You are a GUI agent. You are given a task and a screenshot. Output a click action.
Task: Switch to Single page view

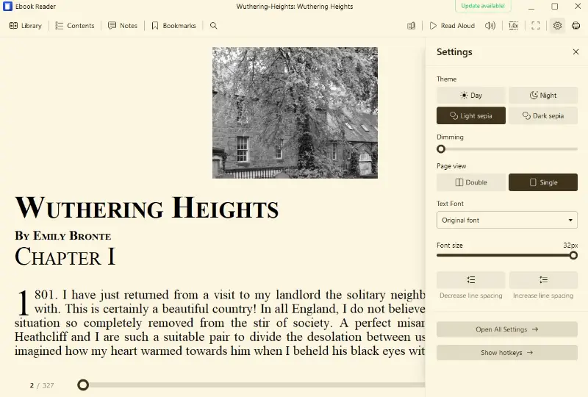[542, 182]
